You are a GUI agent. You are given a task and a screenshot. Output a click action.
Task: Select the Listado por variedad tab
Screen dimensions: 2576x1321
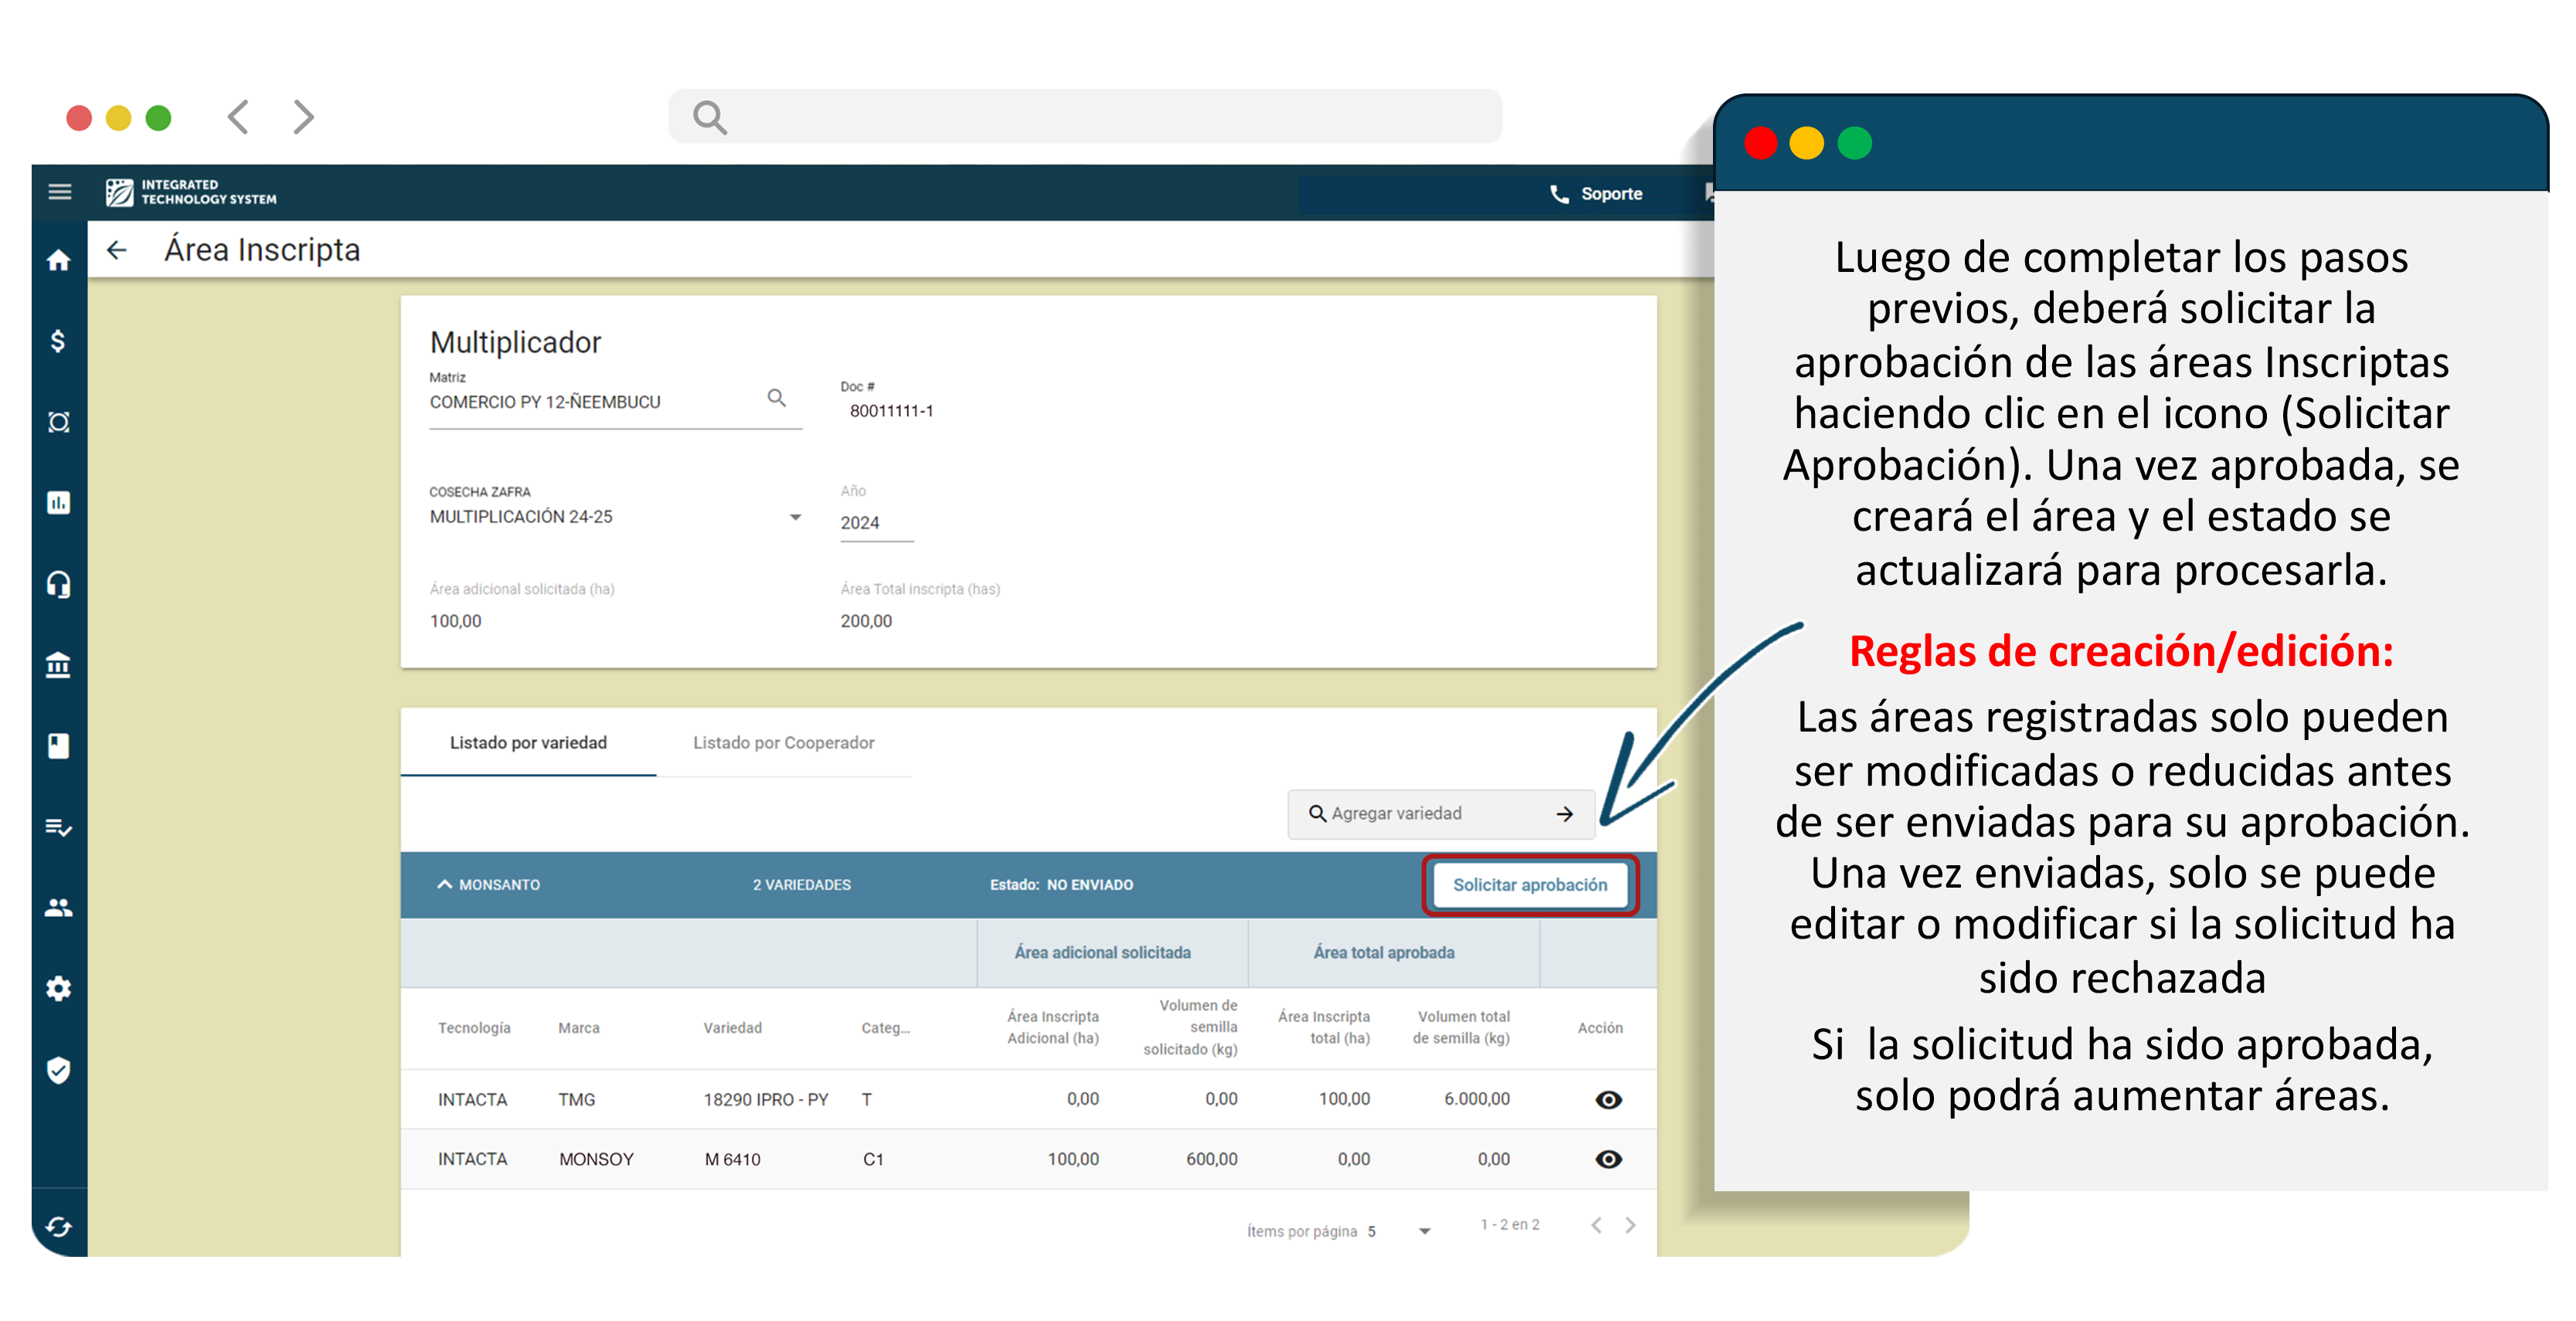point(528,742)
